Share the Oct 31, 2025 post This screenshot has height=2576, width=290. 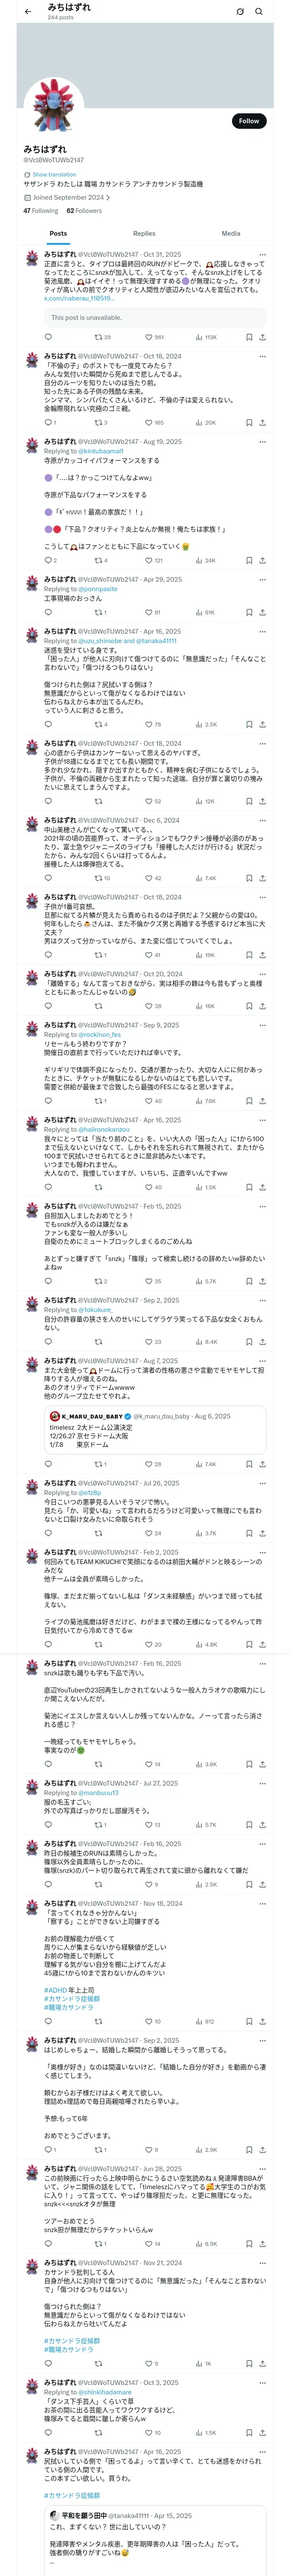pyautogui.click(x=262, y=338)
